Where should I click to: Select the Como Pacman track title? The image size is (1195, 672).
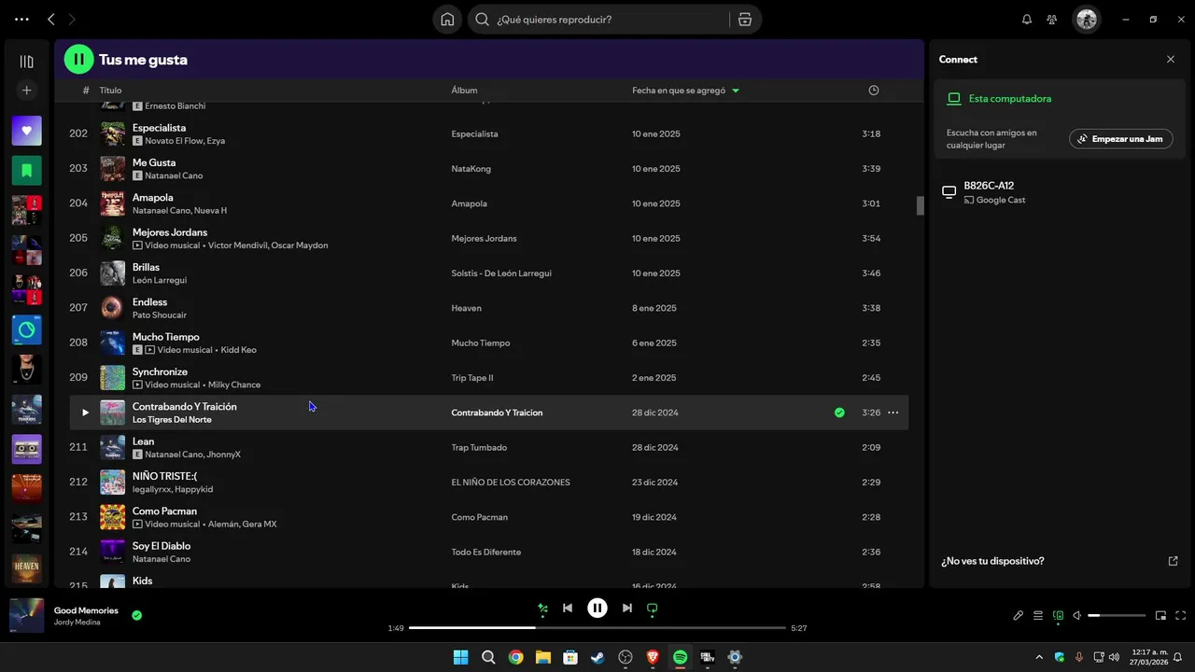click(x=164, y=511)
